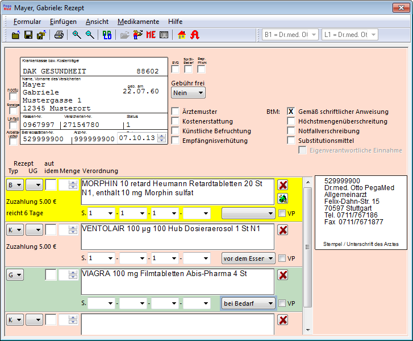Expand the 'bei Bedarf' dosage dropdown

(248, 303)
